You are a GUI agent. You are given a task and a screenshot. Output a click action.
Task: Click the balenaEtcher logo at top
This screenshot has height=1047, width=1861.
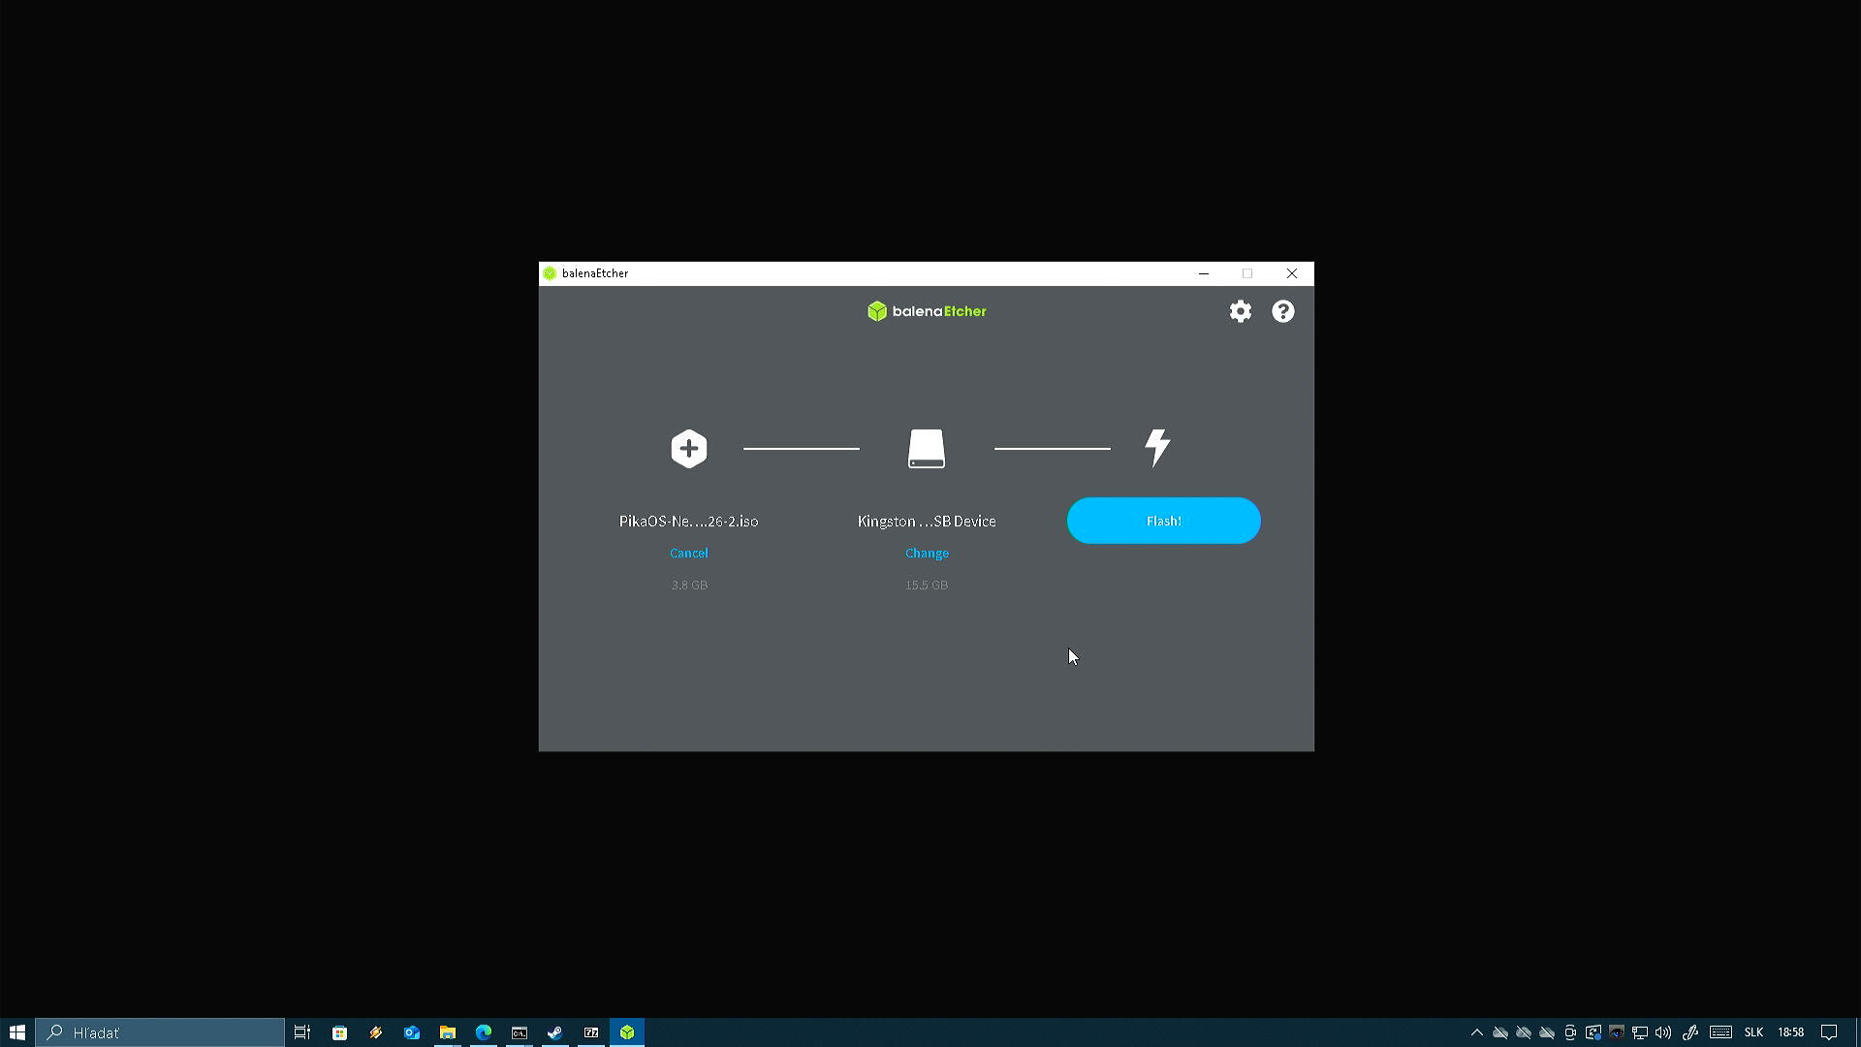click(x=927, y=311)
